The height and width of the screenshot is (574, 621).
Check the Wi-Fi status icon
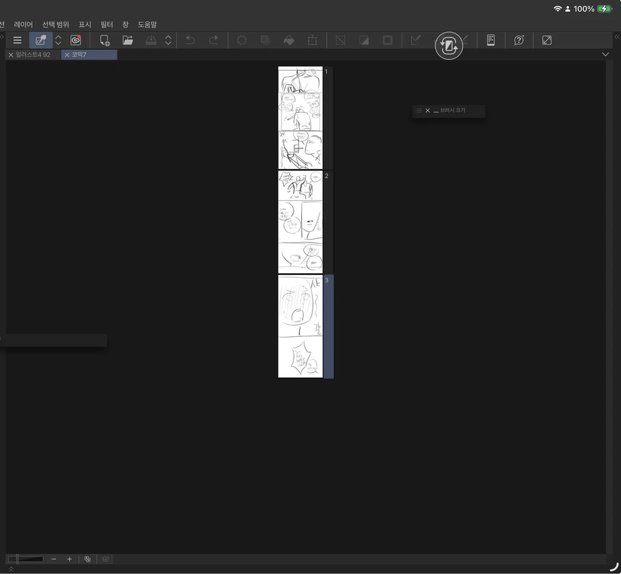pos(558,9)
